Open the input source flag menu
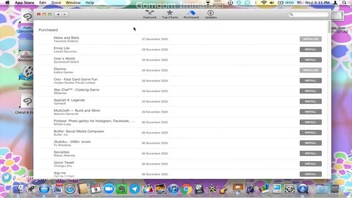 pyautogui.click(x=299, y=3)
